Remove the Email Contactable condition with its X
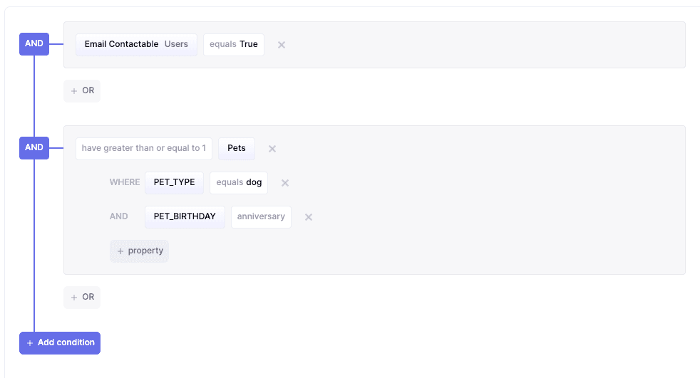Viewport: 700px width, 378px height. point(282,45)
